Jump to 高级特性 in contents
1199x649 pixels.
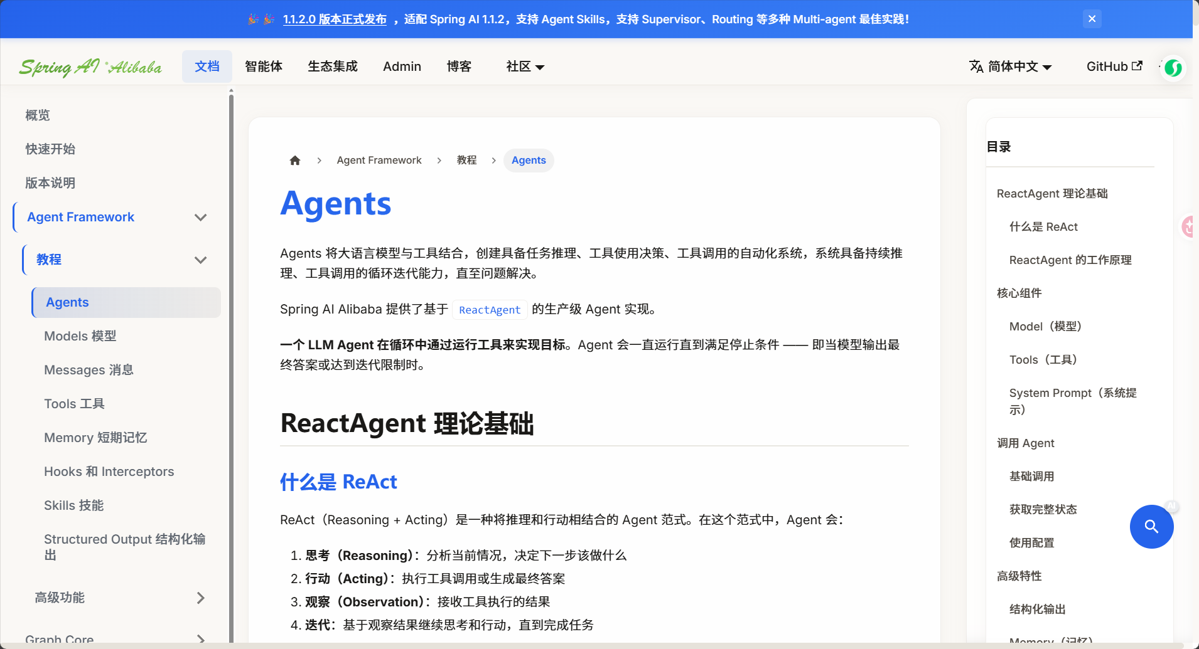pyautogui.click(x=1019, y=576)
